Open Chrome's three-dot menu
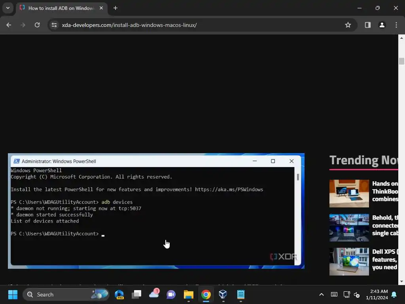405x304 pixels. pyautogui.click(x=396, y=25)
